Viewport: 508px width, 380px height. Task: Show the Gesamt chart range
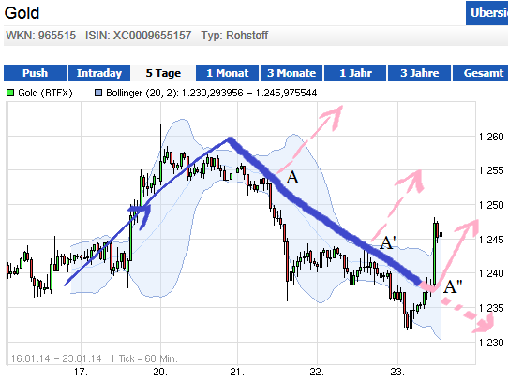tap(480, 73)
